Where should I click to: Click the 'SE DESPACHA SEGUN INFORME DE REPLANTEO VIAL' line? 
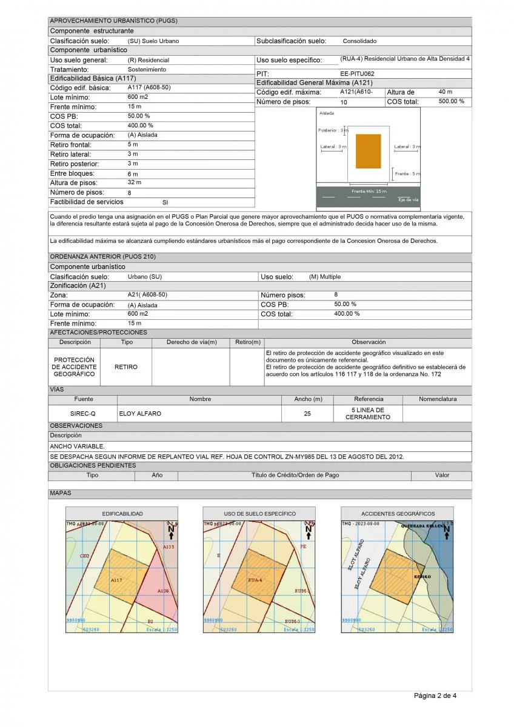coord(227,456)
